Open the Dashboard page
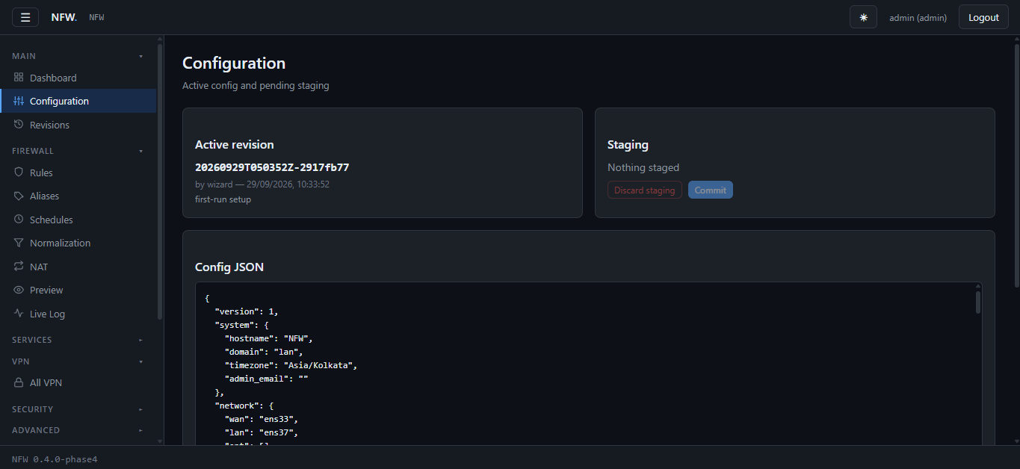Screen dimensions: 1020x469 [78, 78]
